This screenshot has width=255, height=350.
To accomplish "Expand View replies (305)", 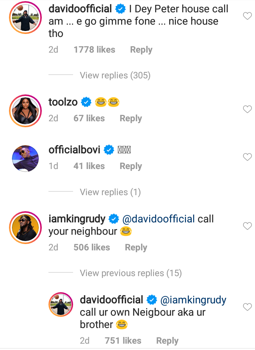I will [115, 75].
